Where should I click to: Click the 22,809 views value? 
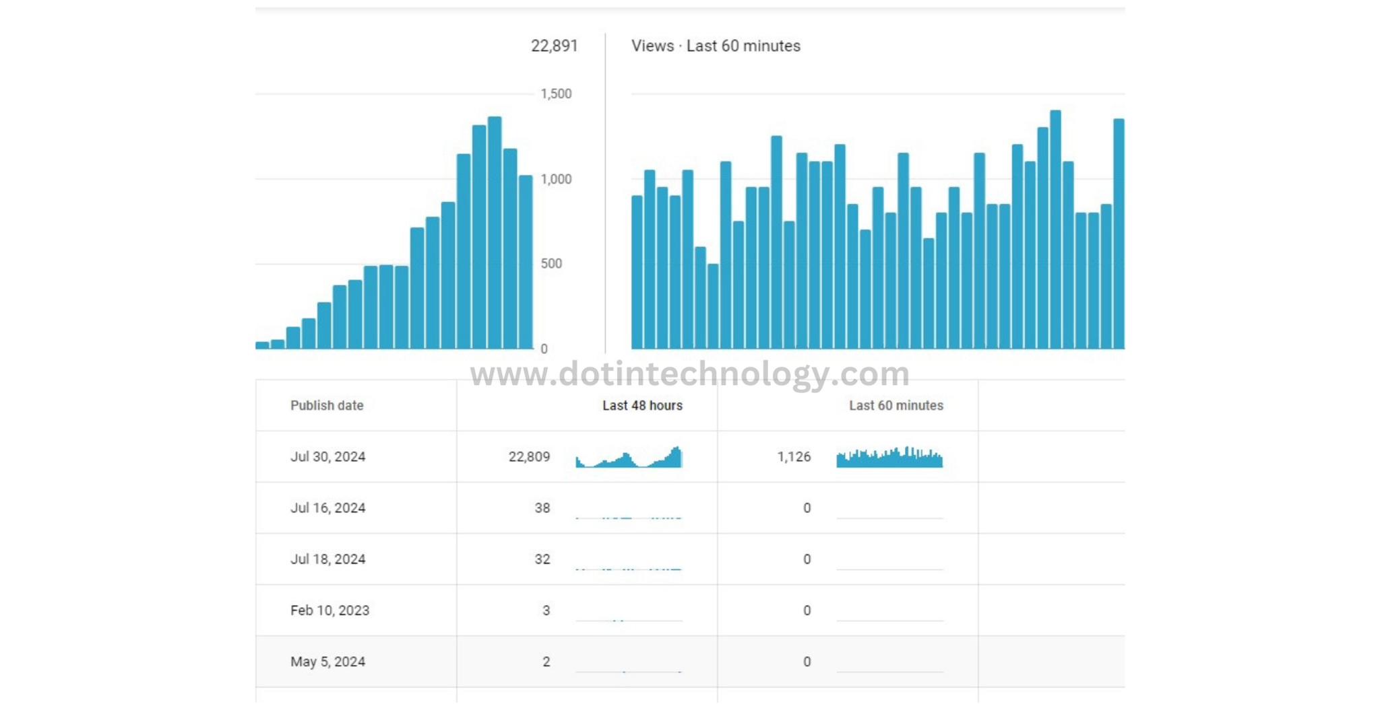pos(529,456)
